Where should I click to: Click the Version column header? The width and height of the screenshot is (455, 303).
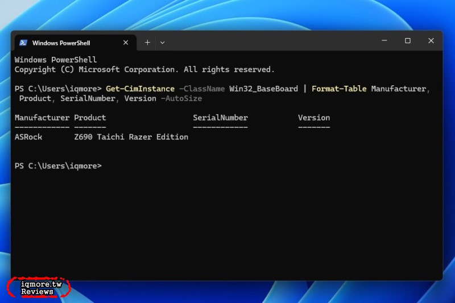pyautogui.click(x=314, y=118)
